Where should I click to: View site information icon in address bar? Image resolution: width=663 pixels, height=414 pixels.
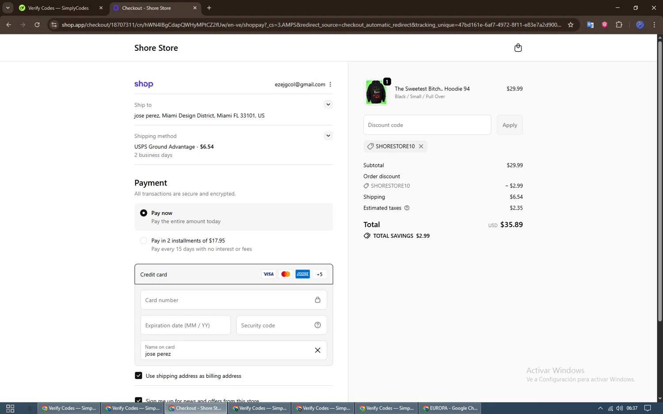[x=54, y=25]
